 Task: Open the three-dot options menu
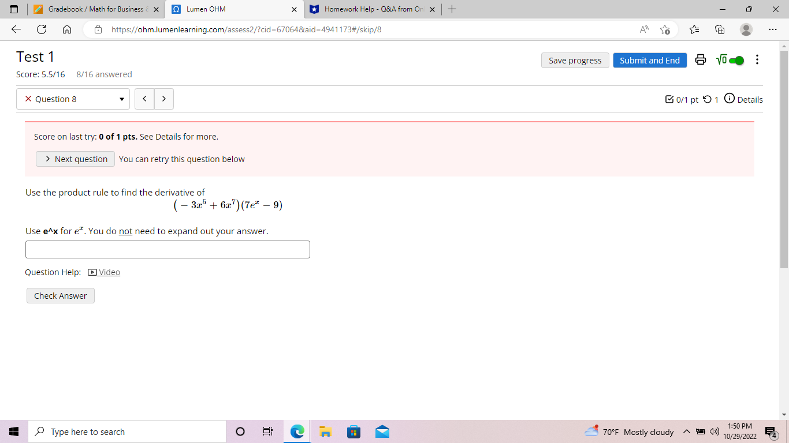(757, 59)
